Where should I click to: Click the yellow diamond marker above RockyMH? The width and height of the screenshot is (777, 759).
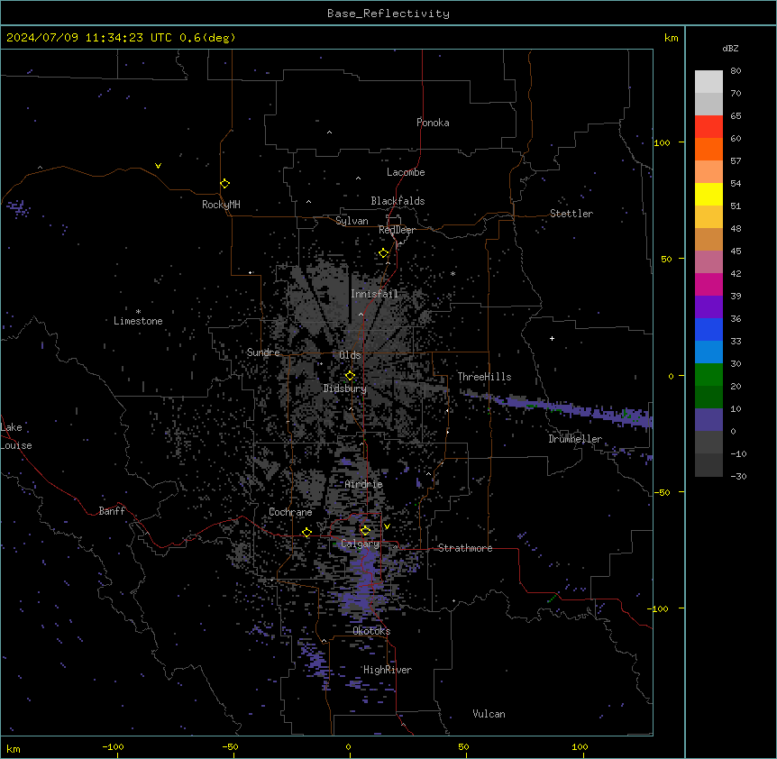(224, 183)
